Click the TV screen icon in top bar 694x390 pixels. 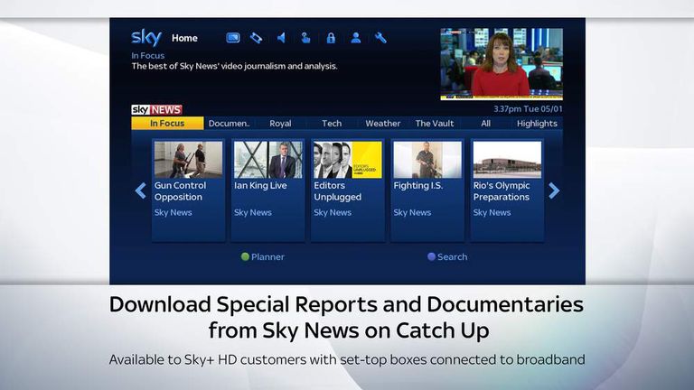232,38
